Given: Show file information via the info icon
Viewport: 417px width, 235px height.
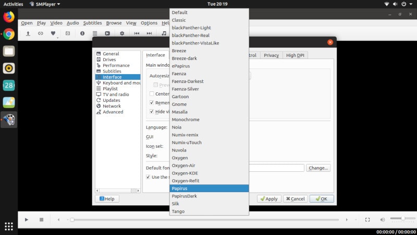Looking at the screenshot, I should coord(82,33).
